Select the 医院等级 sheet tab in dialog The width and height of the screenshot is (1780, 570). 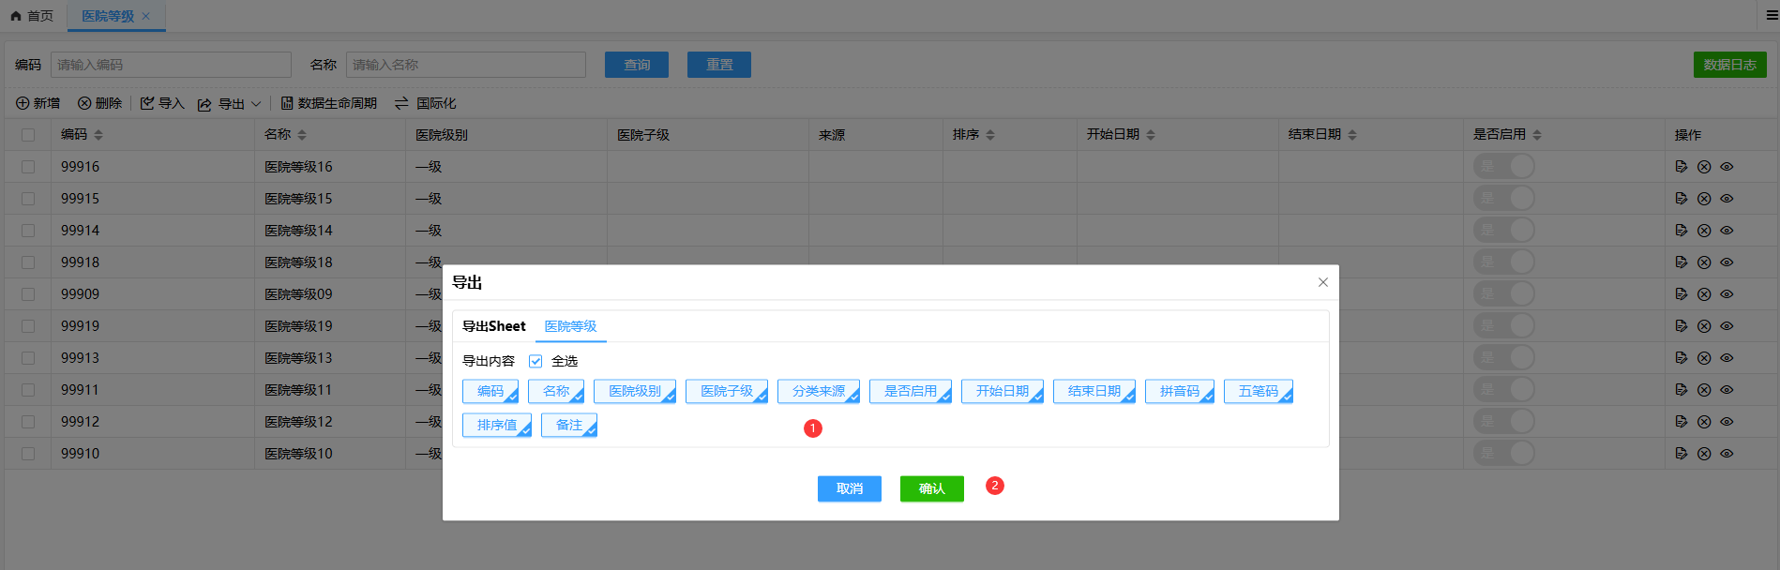[x=570, y=326]
